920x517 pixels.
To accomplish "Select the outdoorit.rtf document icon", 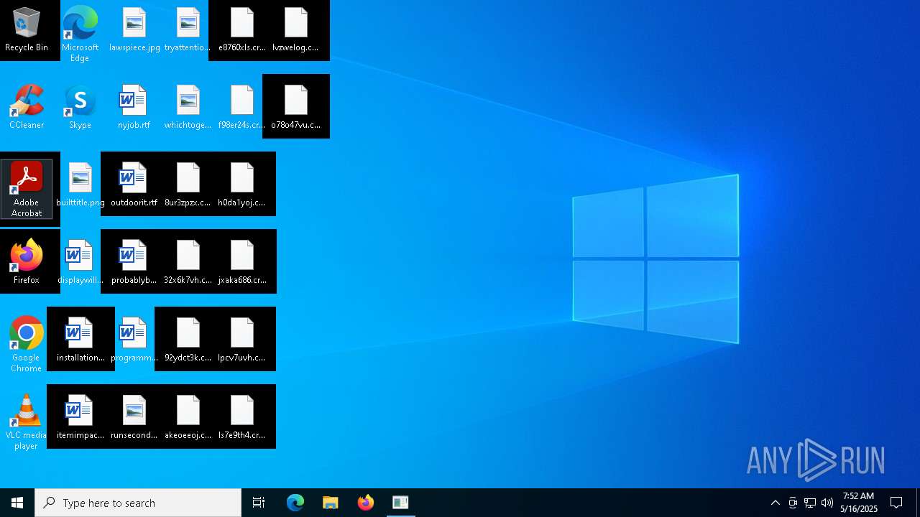I will coord(134,185).
